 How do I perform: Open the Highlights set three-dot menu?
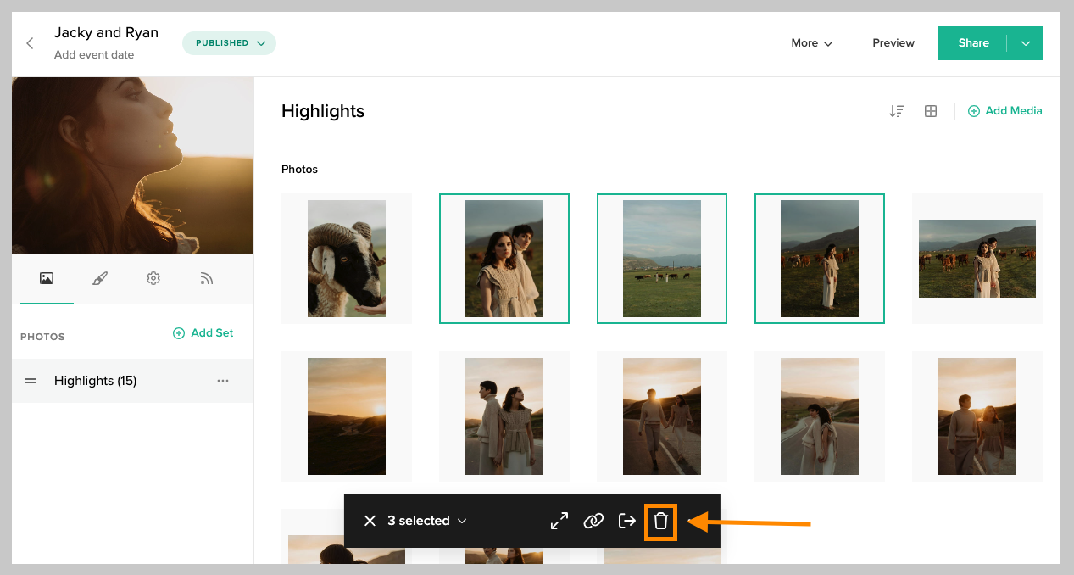point(223,381)
